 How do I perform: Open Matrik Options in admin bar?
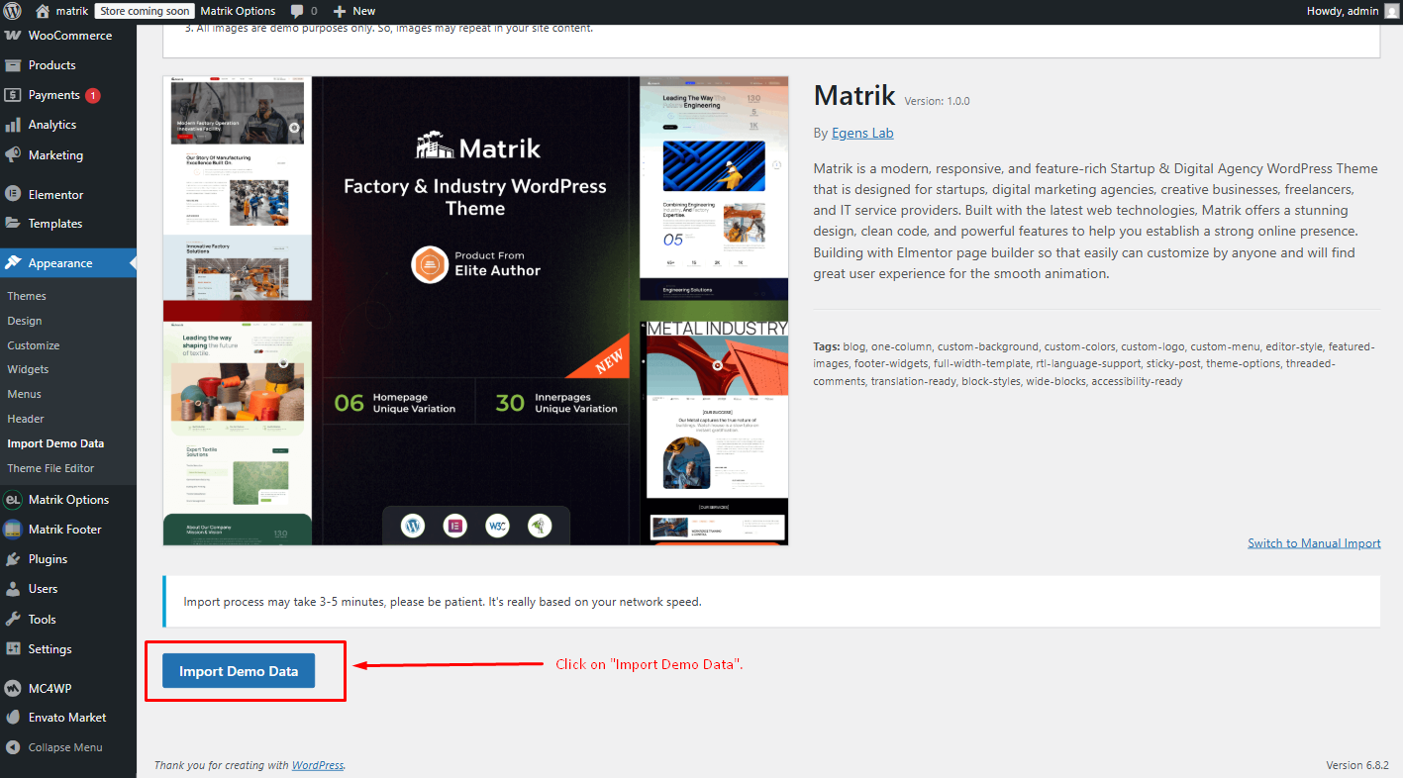pos(238,11)
